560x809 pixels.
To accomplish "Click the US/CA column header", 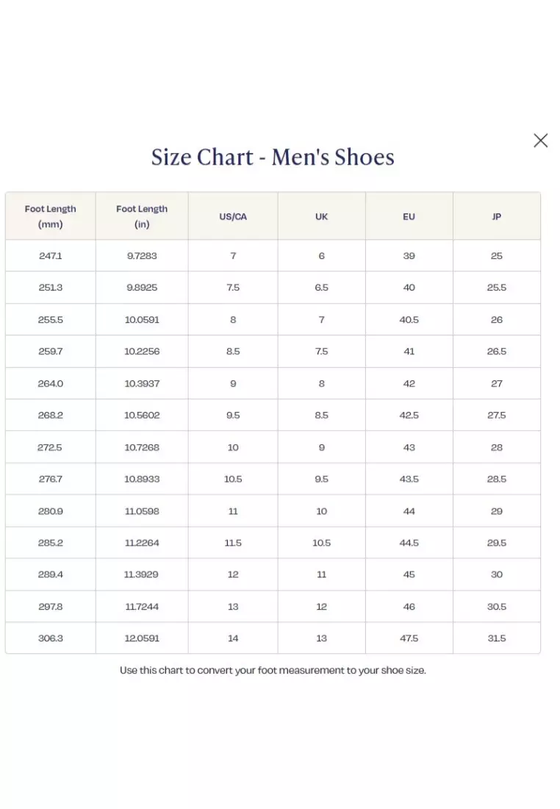I will coord(232,216).
